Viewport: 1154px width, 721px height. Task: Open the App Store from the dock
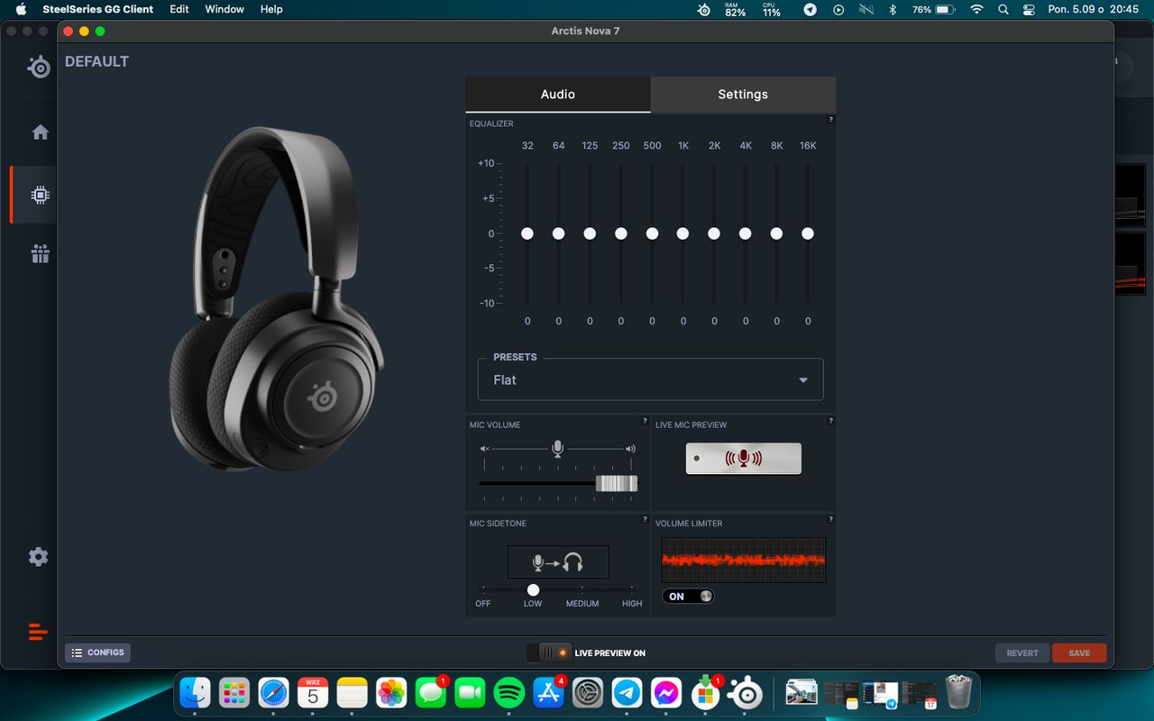[x=548, y=693]
